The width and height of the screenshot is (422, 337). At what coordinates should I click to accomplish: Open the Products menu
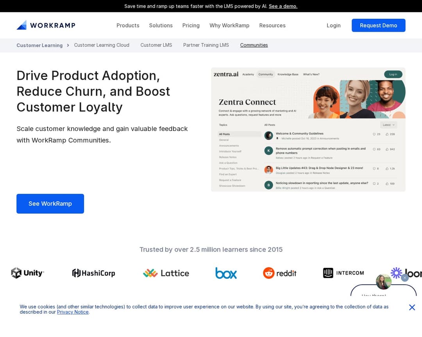point(128,25)
